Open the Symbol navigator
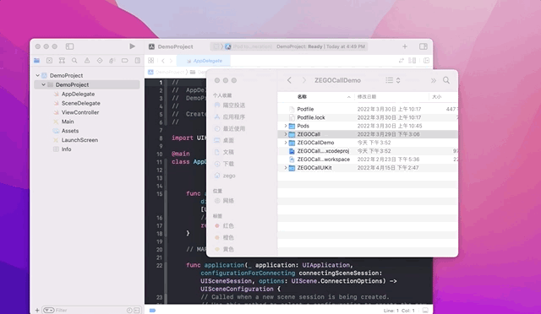Screen dimensions: 541x314 pos(62,61)
